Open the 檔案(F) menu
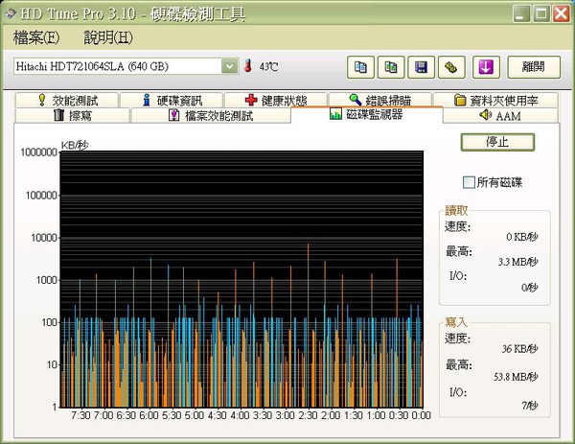The image size is (575, 444). (36, 37)
